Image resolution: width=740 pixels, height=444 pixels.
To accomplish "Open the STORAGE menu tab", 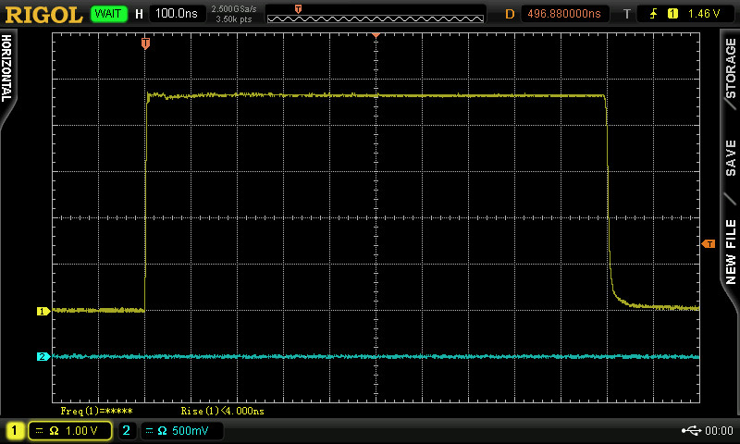I will 730,69.
